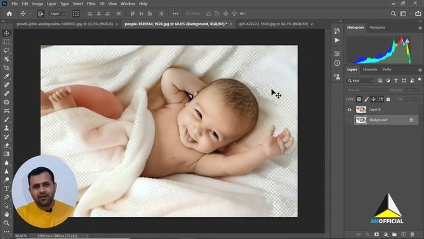
Task: Open the Filter menu
Action: pyautogui.click(x=91, y=4)
